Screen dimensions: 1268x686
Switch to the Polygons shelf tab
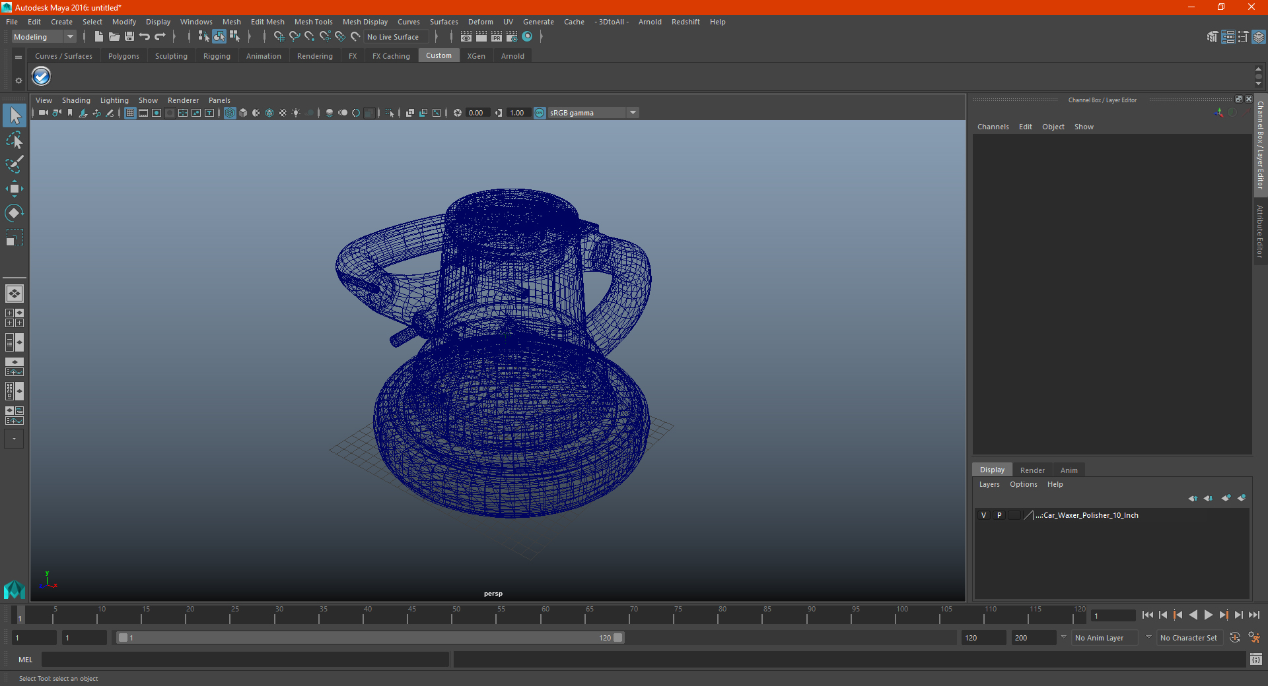(123, 56)
